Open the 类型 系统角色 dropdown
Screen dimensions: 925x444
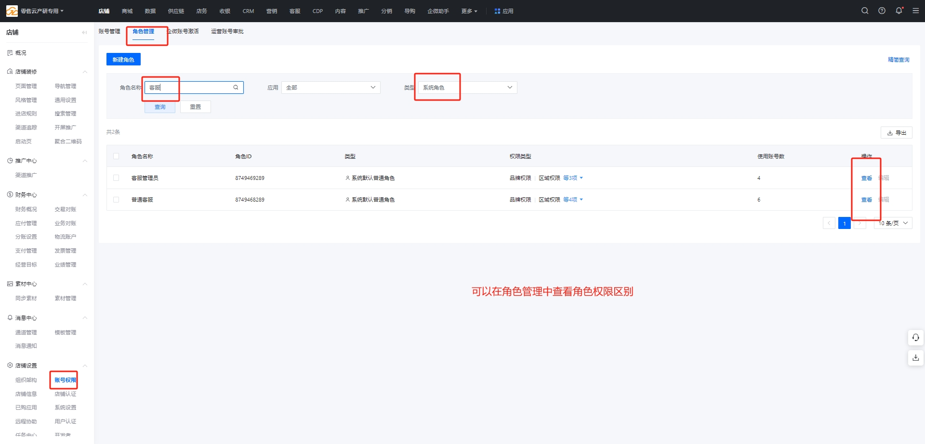[x=467, y=88]
